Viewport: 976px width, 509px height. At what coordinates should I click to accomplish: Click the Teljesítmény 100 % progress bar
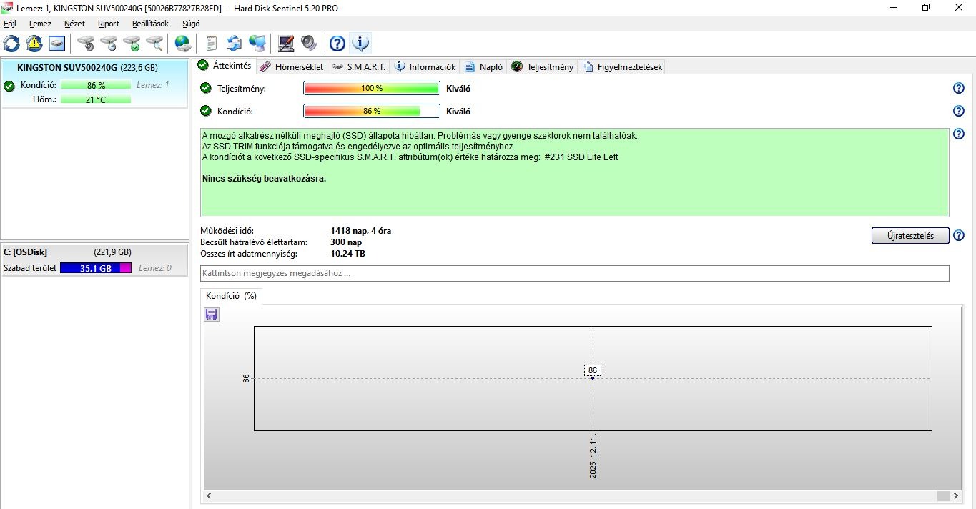click(372, 89)
